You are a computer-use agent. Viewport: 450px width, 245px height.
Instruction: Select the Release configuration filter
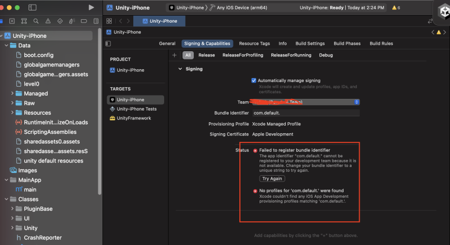207,55
